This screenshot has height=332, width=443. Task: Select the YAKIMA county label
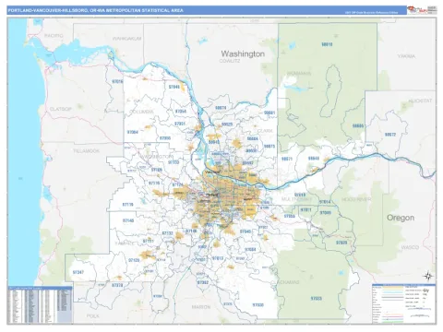[406, 56]
